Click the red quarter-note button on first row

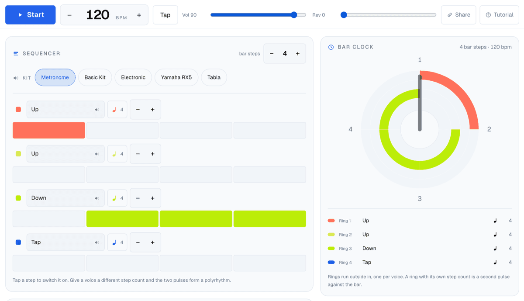[x=117, y=110]
